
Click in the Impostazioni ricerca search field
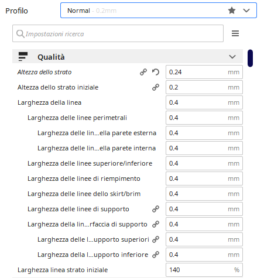pos(118,33)
